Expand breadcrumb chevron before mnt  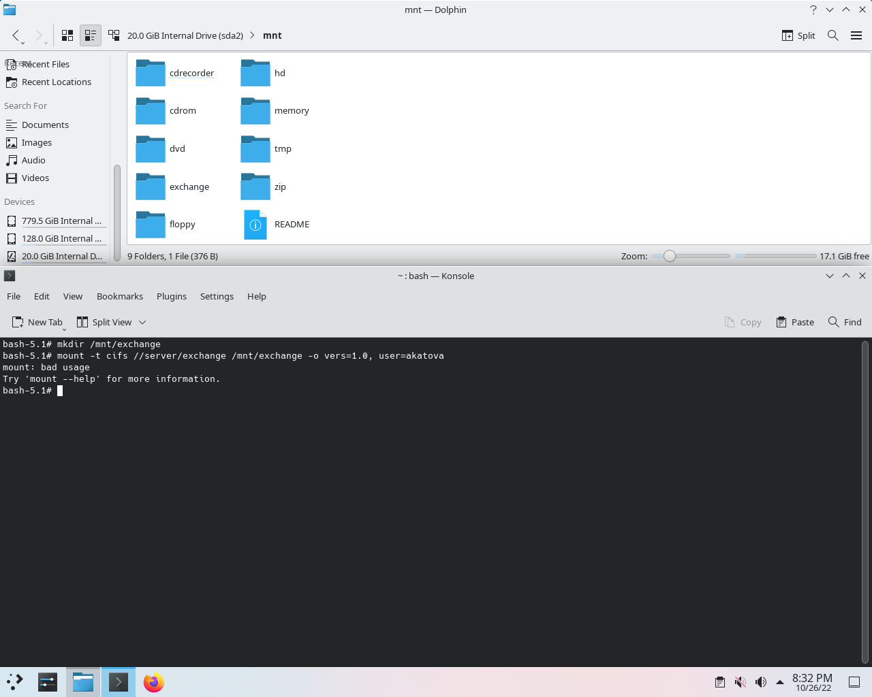(x=253, y=35)
